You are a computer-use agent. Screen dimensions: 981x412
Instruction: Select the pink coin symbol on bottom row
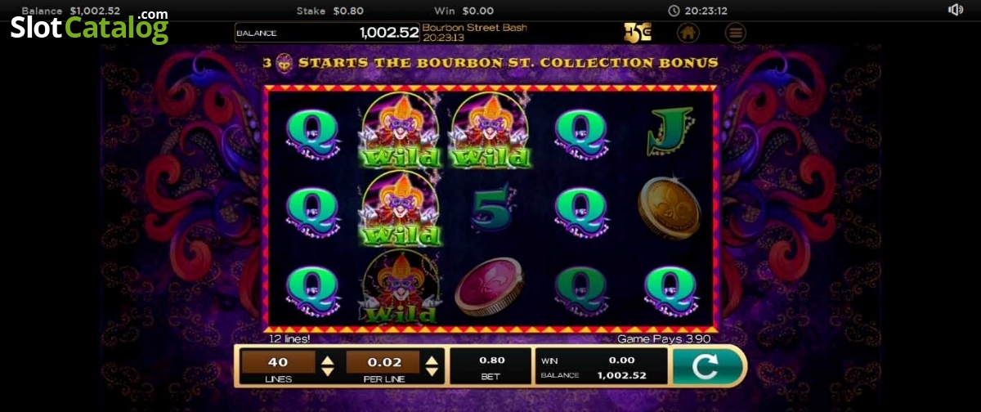click(488, 285)
